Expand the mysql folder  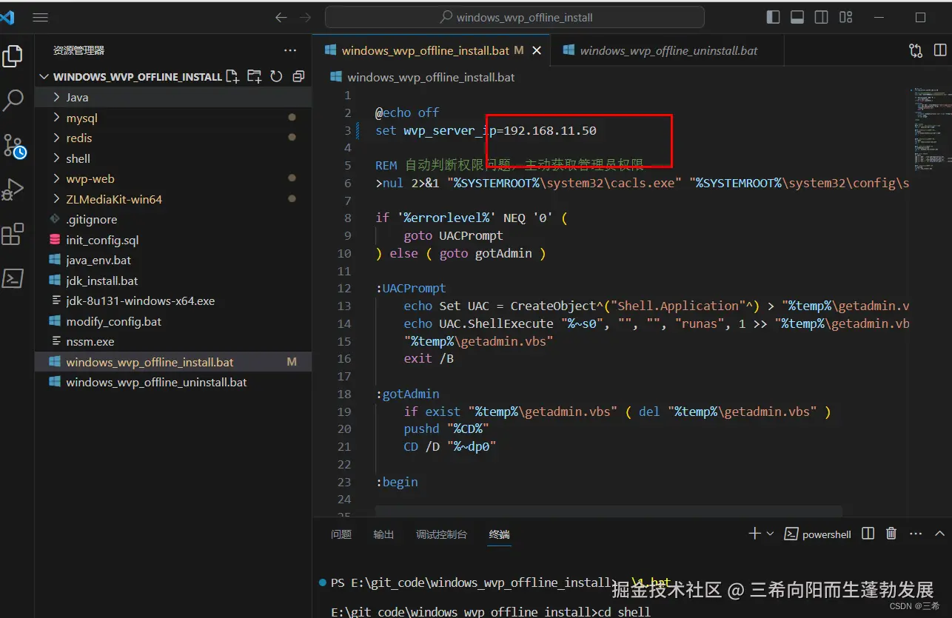pyautogui.click(x=173, y=118)
